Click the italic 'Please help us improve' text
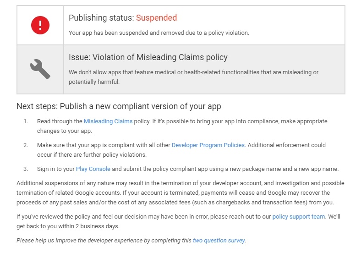Image resolution: width=361 pixels, height=258 pixels. (x=104, y=241)
